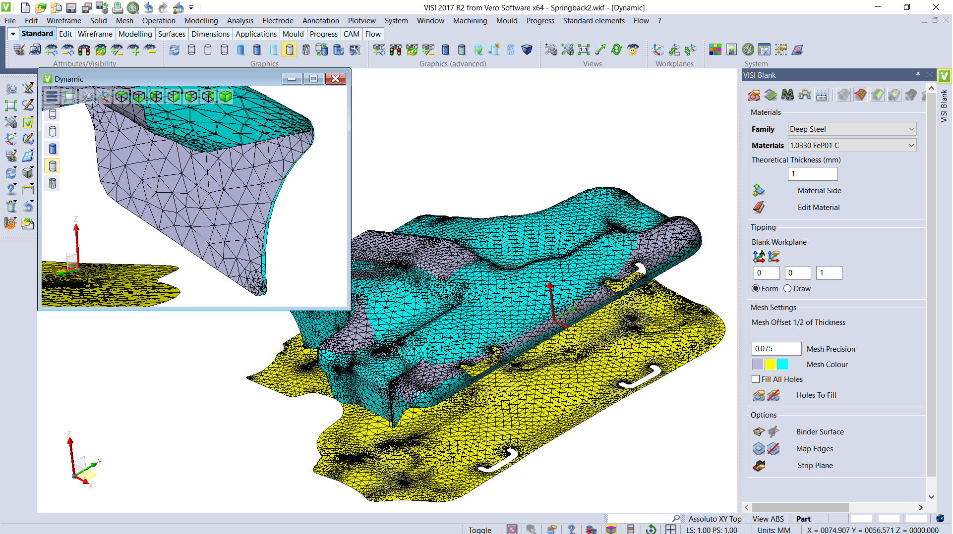Select the Draw radio button
This screenshot has width=953, height=534.
pos(787,289)
